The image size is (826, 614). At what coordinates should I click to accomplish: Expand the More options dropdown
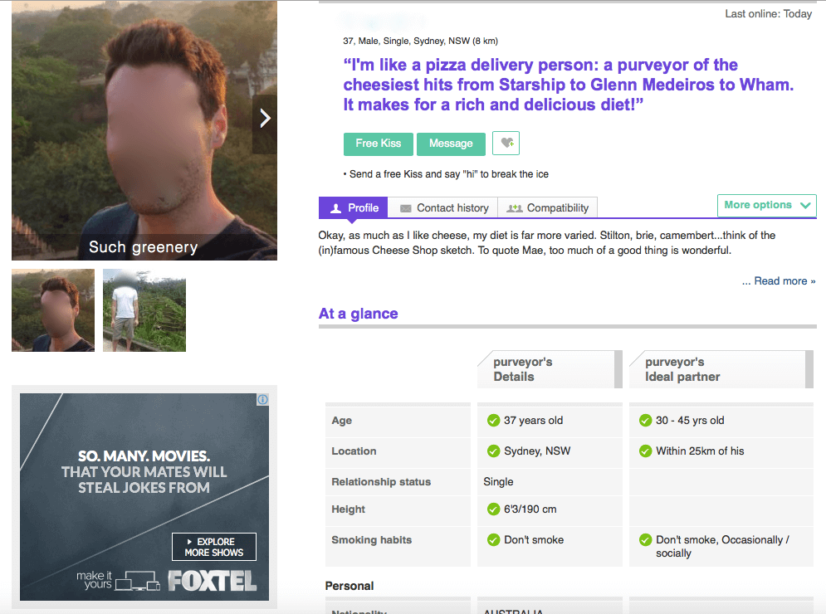click(x=766, y=206)
